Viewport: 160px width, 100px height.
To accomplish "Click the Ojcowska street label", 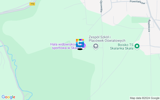I will pyautogui.click(x=101, y=6).
